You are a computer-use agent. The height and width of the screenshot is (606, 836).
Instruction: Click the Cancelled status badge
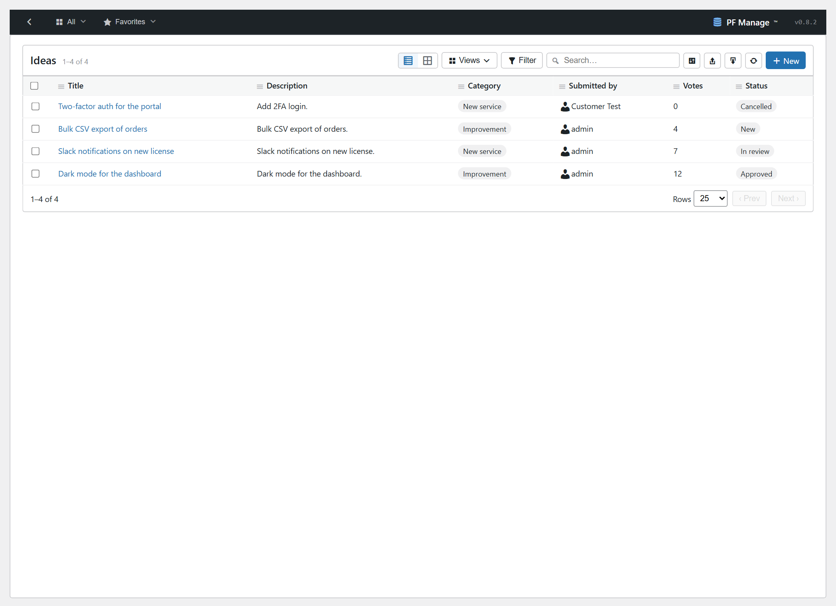(x=756, y=107)
